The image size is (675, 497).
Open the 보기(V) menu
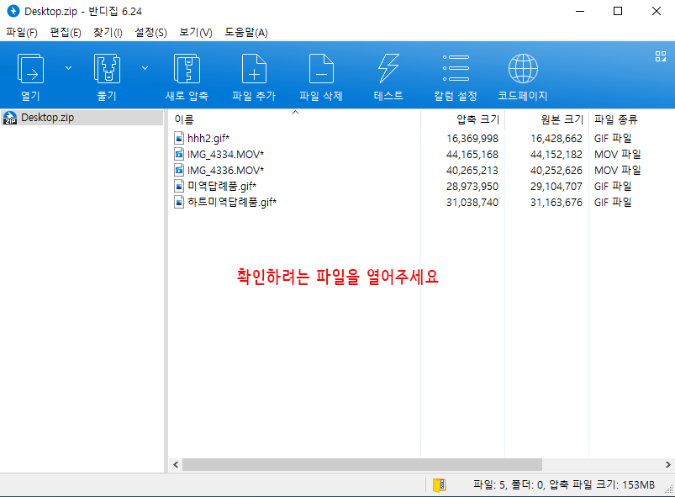196,32
